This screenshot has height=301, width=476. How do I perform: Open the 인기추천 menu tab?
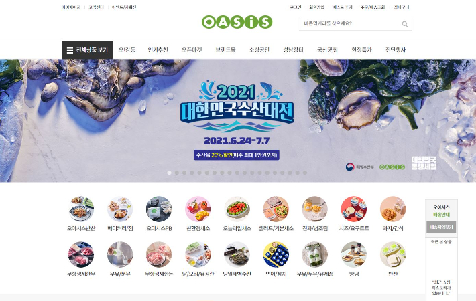(x=158, y=50)
